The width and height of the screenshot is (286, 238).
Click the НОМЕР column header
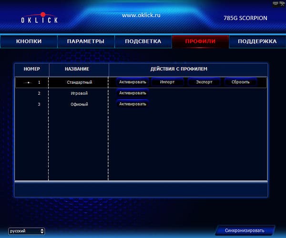coord(32,69)
